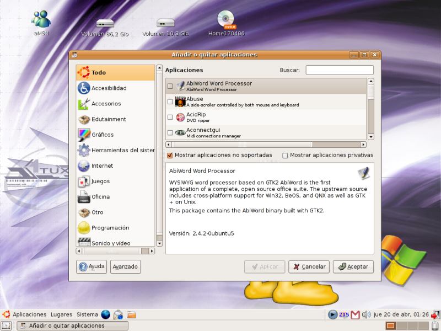Click the up arrow of category list scrollbar
This screenshot has height=331, width=441.
[x=159, y=68]
